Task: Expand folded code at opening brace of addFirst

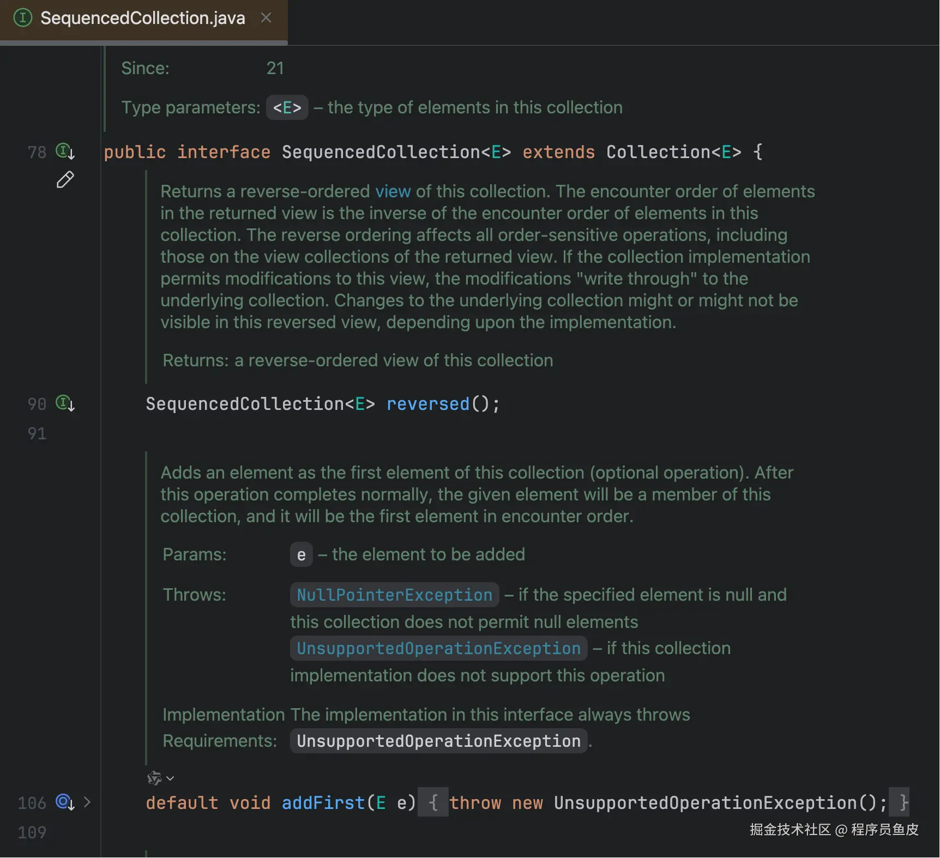Action: 433,802
